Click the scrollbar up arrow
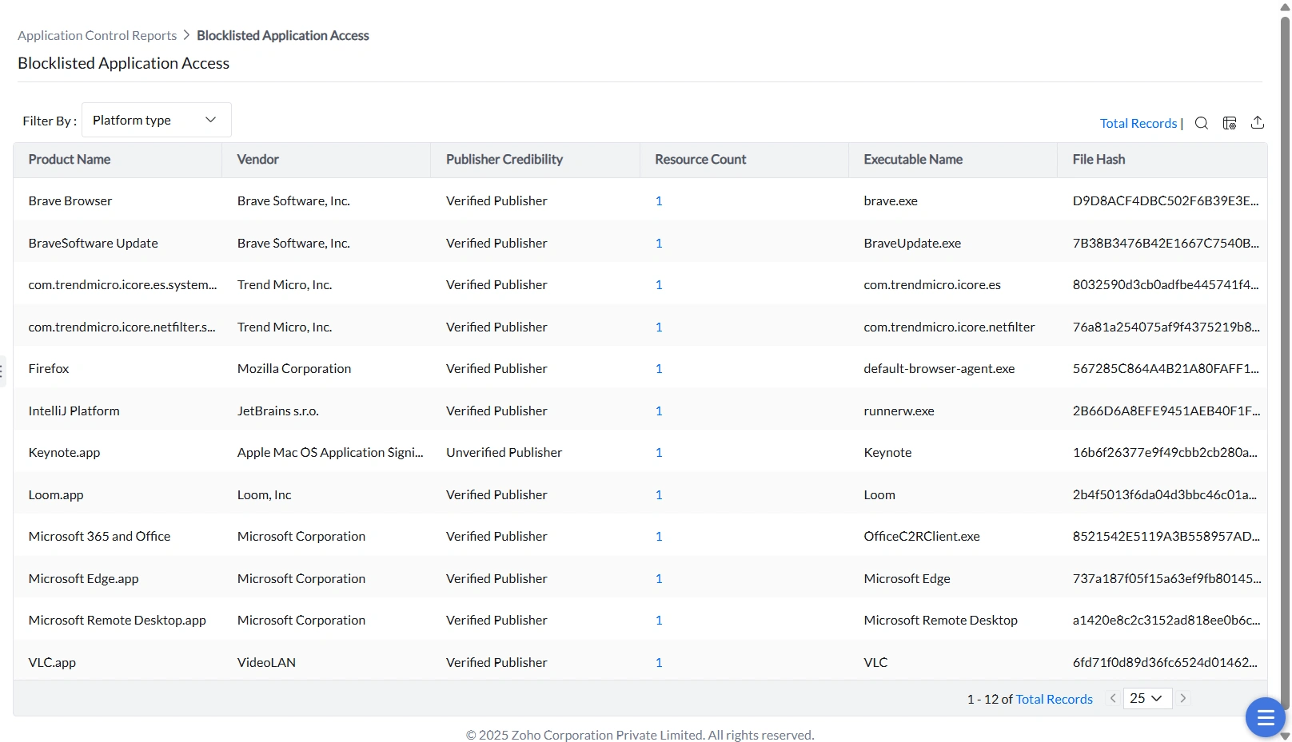 [1285, 6]
